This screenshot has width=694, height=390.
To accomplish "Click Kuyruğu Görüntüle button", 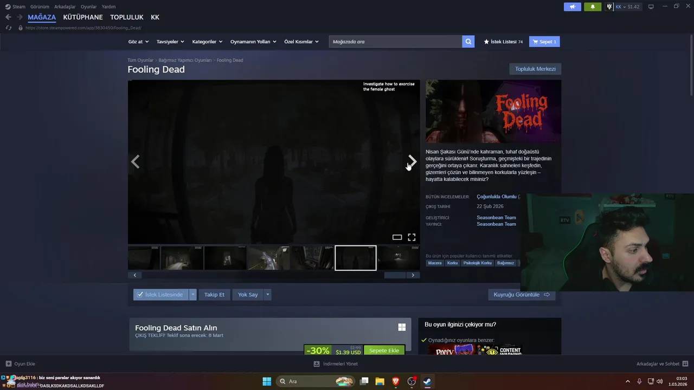I will [x=522, y=295].
